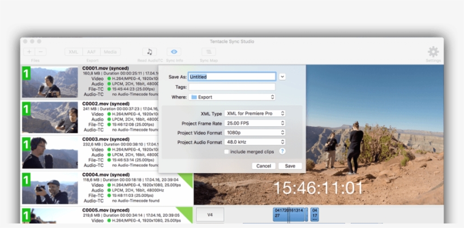The width and height of the screenshot is (464, 228).
Task: Enable include merged clips checkbox
Action: [227, 152]
